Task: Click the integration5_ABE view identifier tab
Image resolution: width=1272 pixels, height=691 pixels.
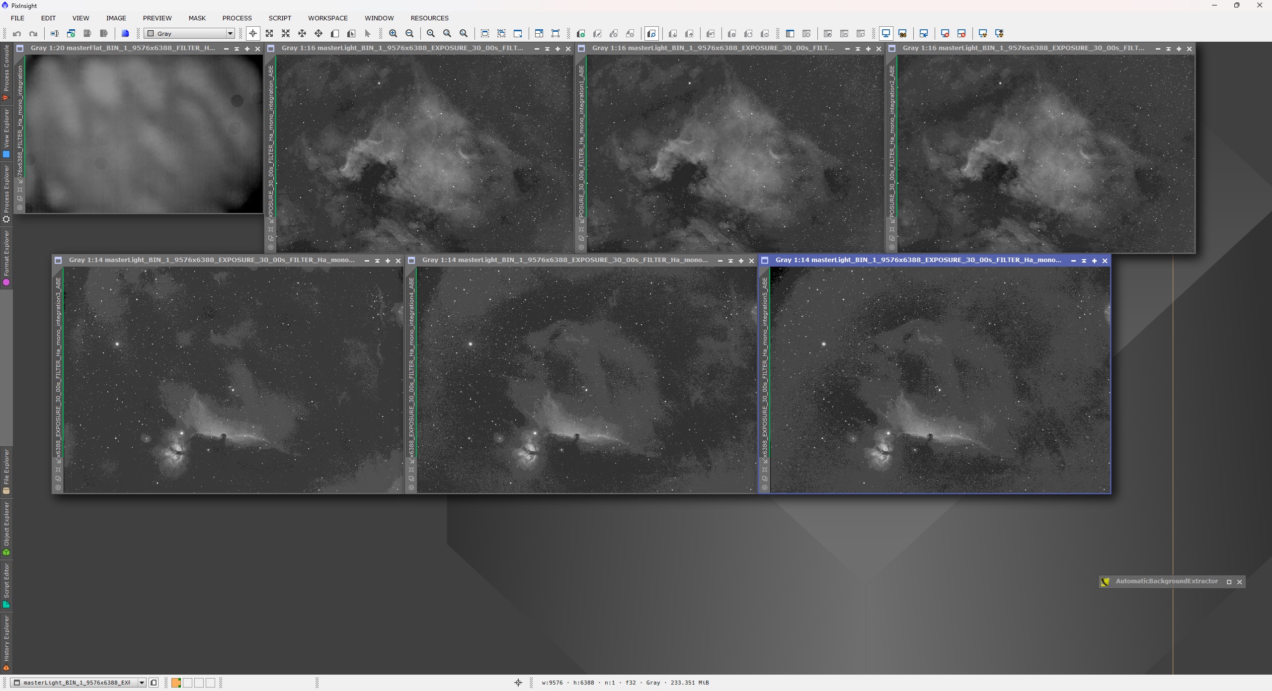Action: click(x=764, y=367)
